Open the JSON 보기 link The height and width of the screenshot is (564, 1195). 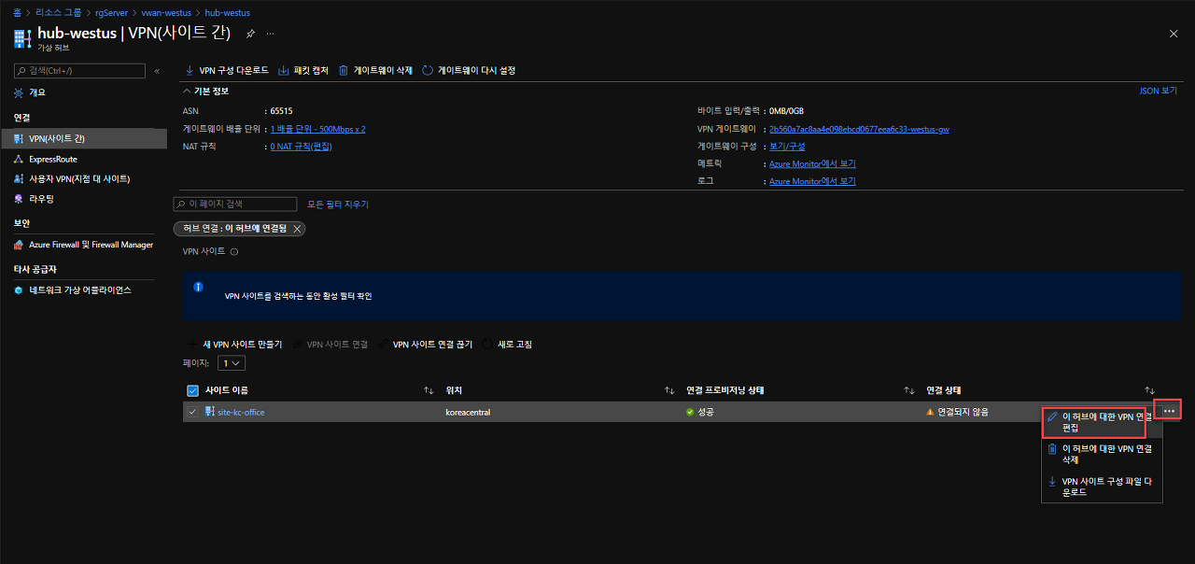[x=1159, y=91]
